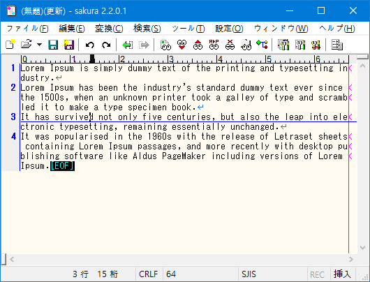Select line number 2 in the gutter
The height and width of the screenshot is (282, 370).
pyautogui.click(x=13, y=88)
